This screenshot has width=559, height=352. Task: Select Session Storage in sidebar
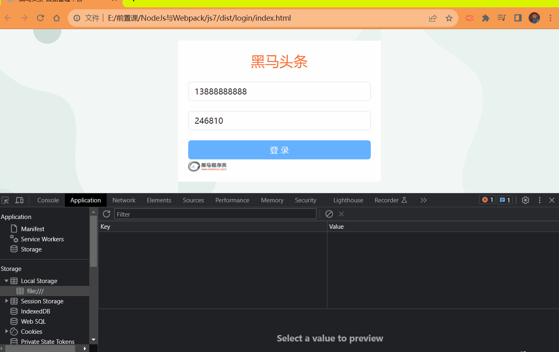pyautogui.click(x=42, y=301)
